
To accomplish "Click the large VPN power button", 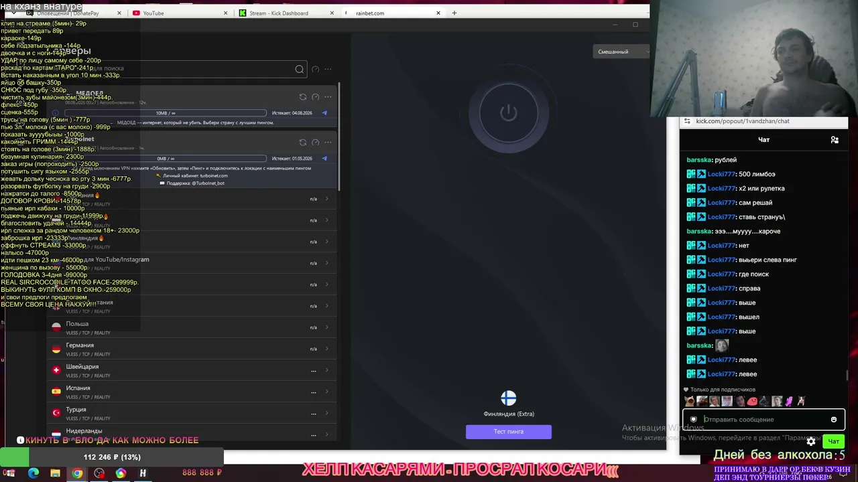I will (508, 112).
